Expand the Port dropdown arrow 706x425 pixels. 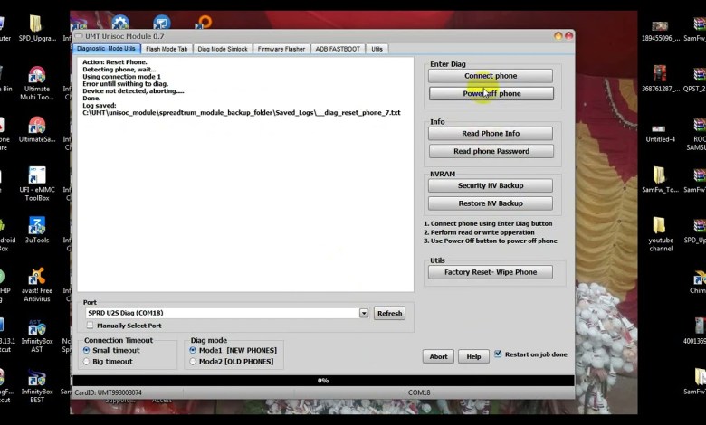tap(364, 313)
